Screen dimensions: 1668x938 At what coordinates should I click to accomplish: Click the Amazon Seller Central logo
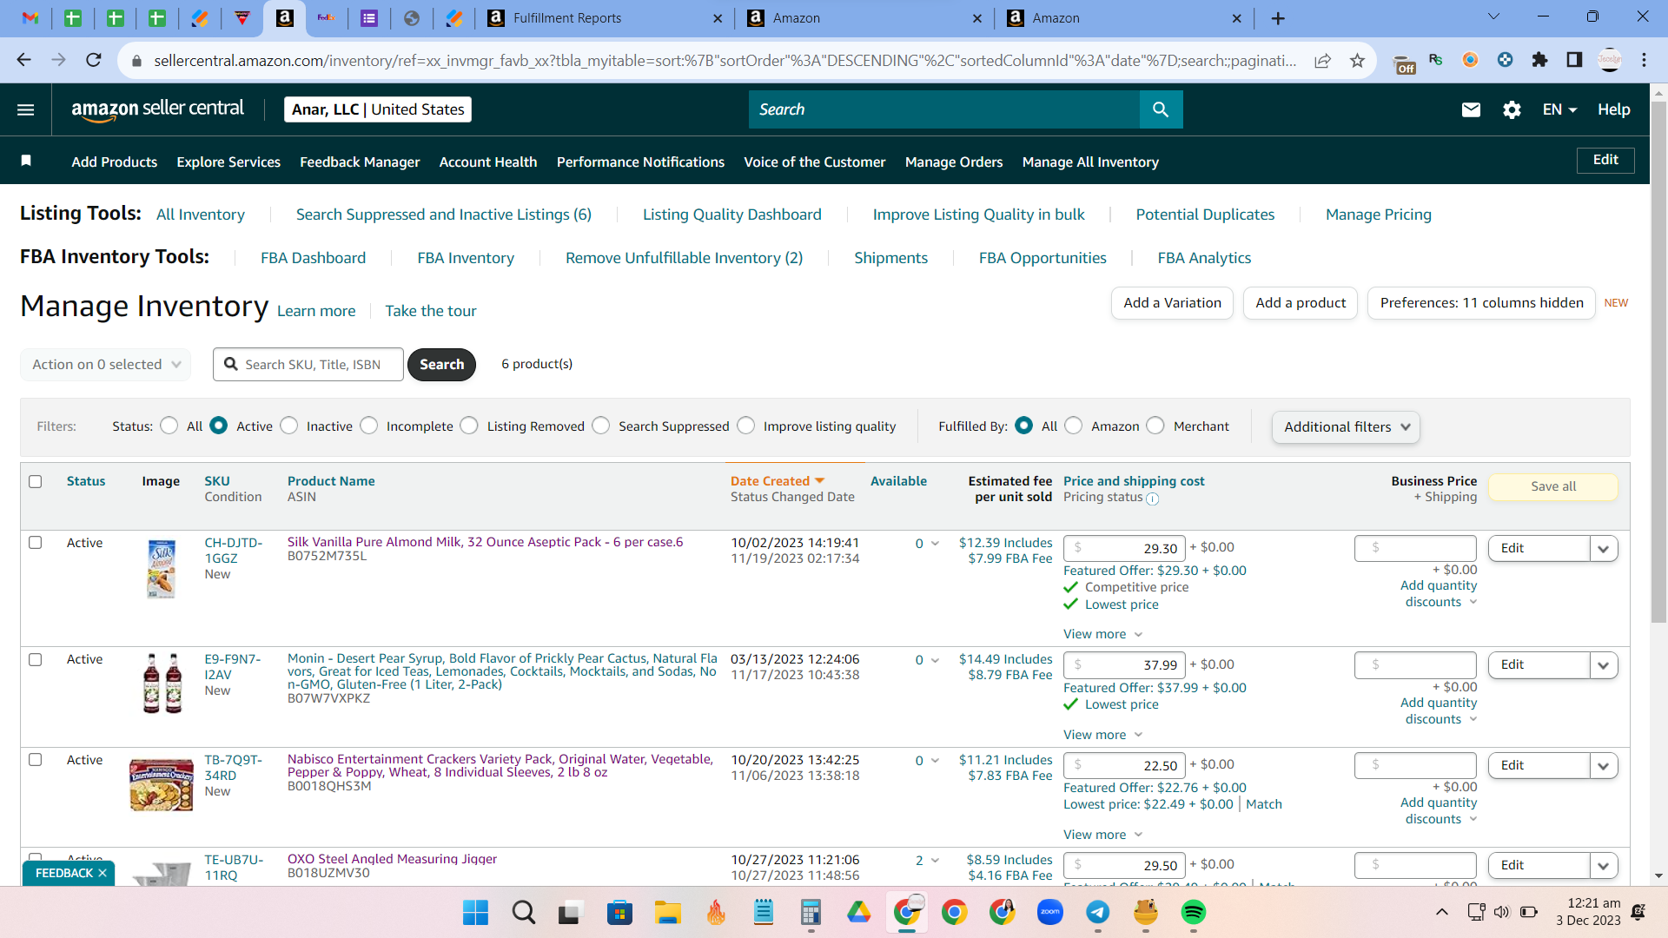pos(157,109)
